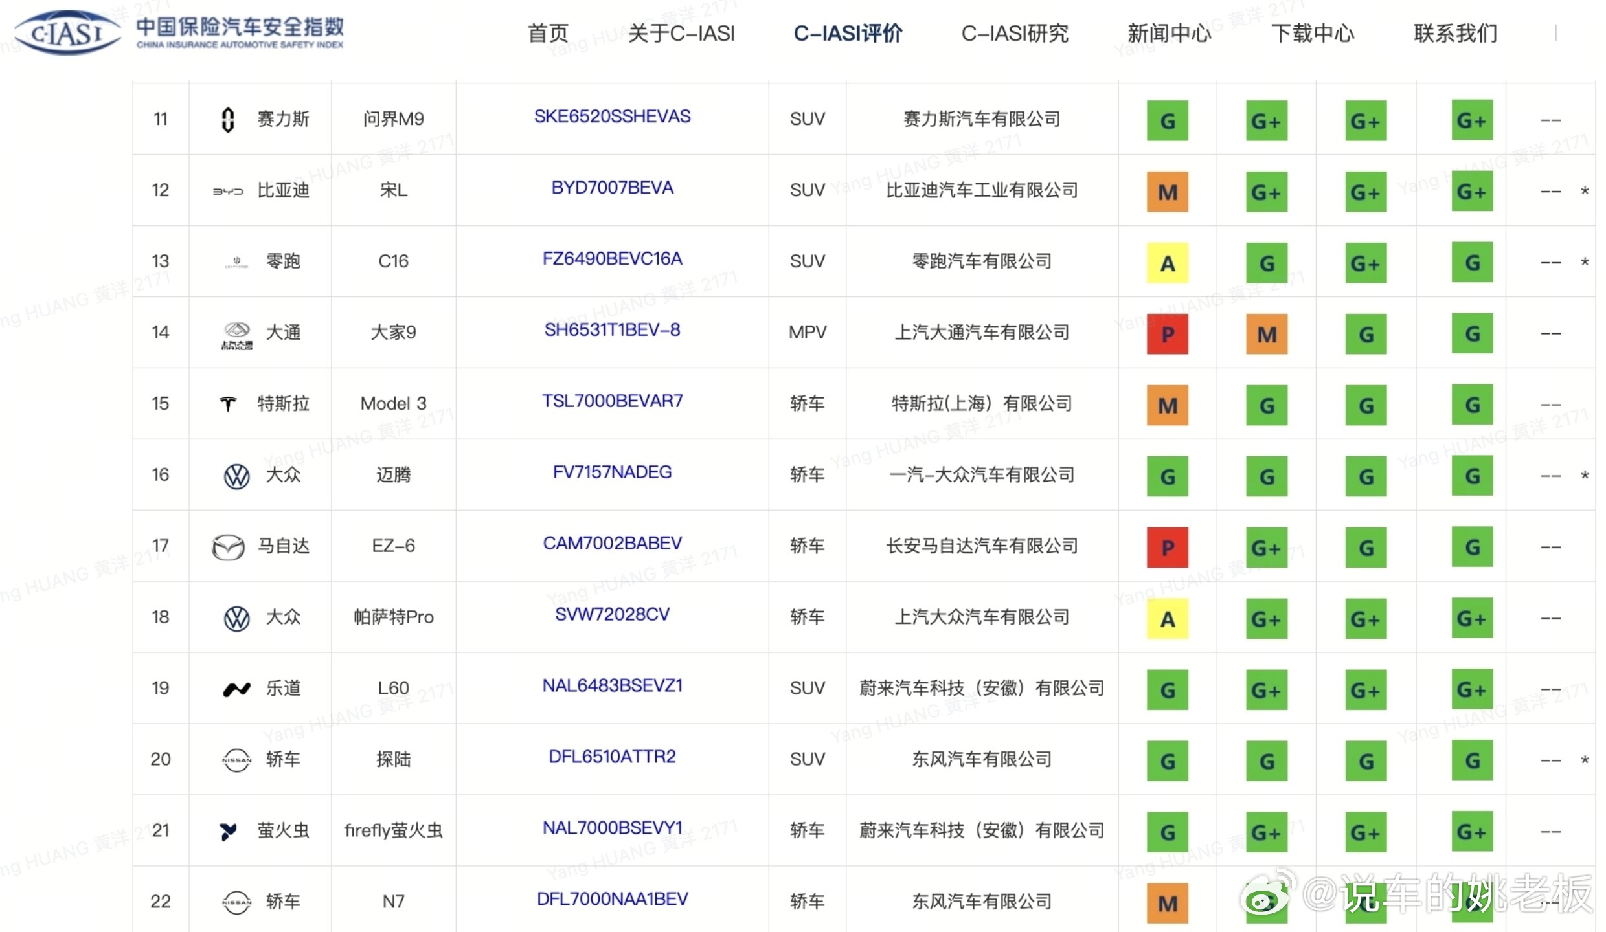This screenshot has width=1606, height=932.
Task: Click the yellow A rating for C16
Action: pos(1168,263)
